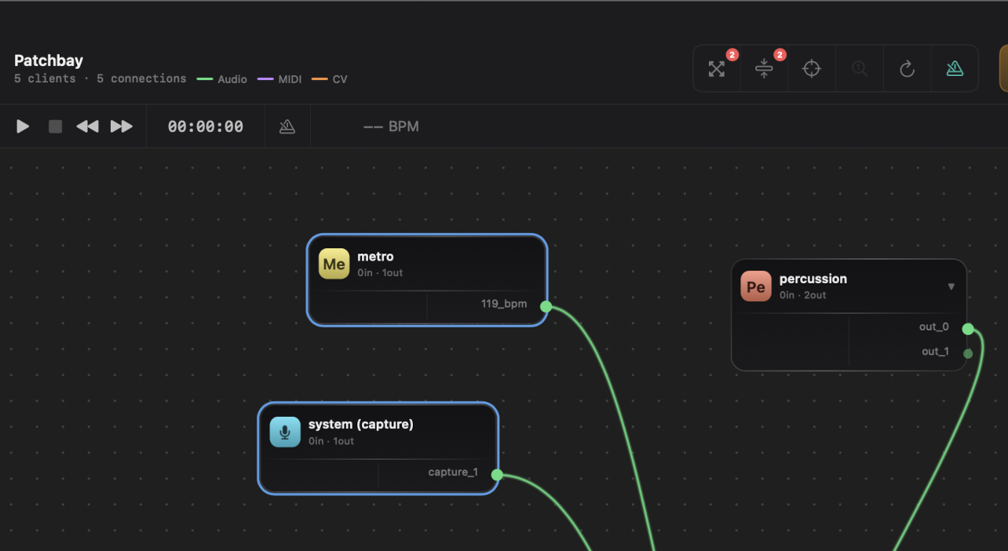Click the 5 connections label
The width and height of the screenshot is (1008, 551).
[x=141, y=78]
